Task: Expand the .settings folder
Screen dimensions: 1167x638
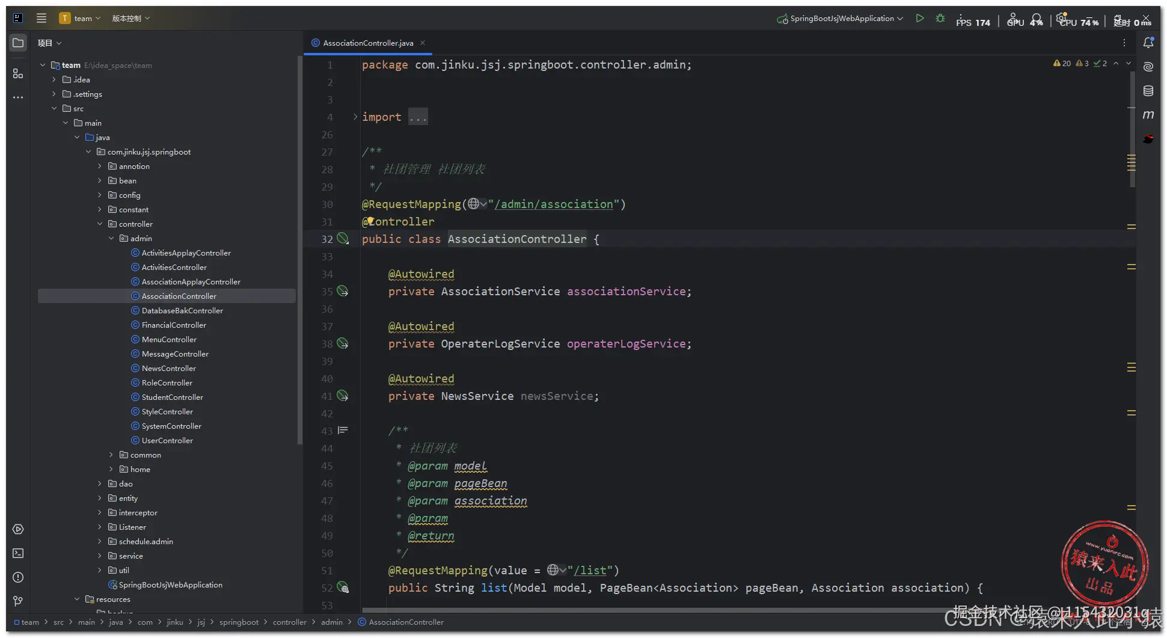Action: pos(54,94)
